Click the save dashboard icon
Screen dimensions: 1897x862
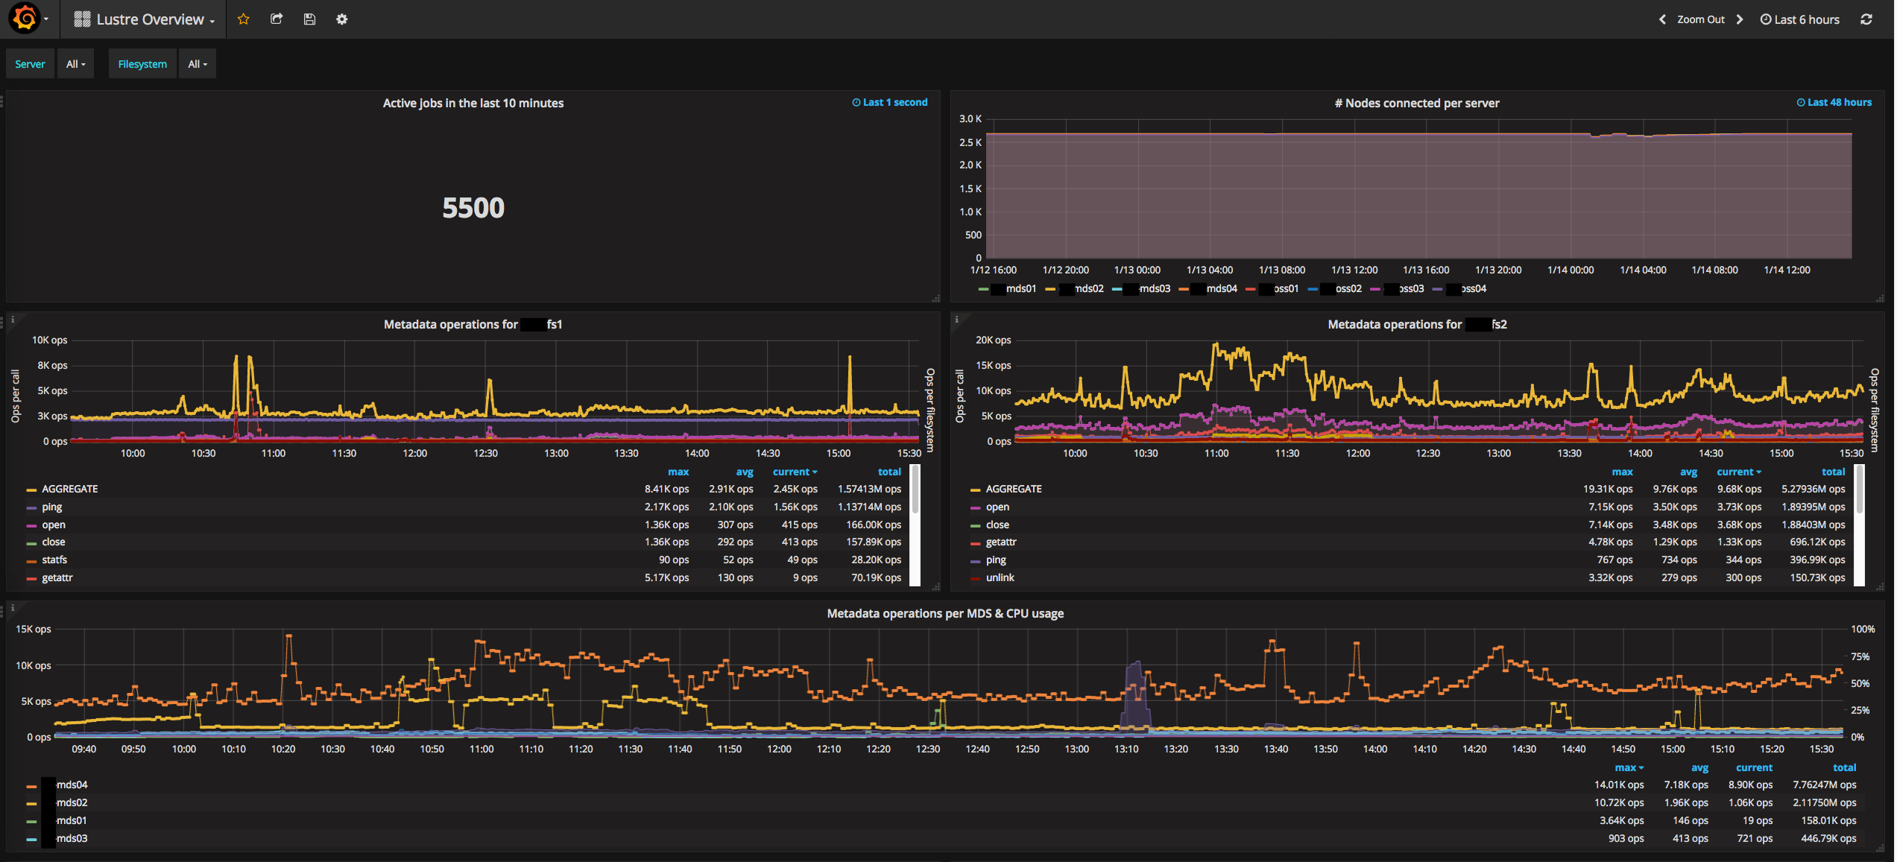coord(309,19)
